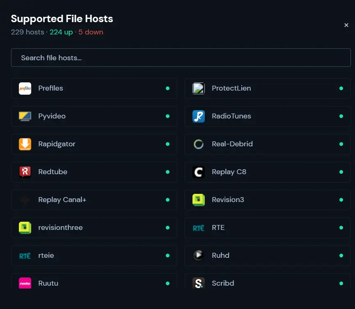Click the ProtectLien image icon
The height and width of the screenshot is (309, 355).
(x=199, y=89)
